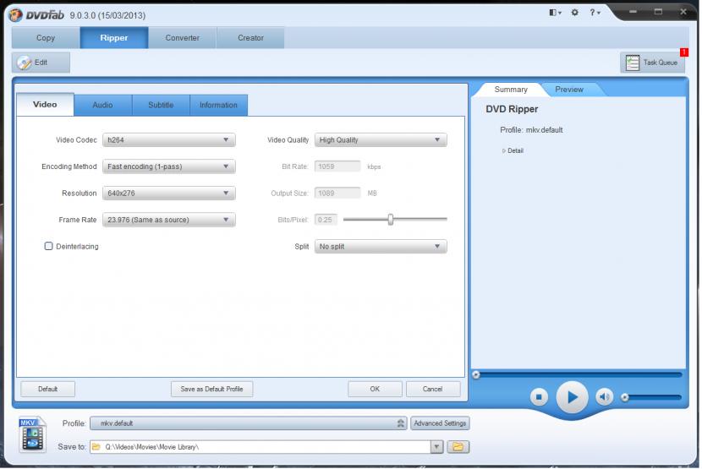Image resolution: width=702 pixels, height=469 pixels.
Task: Open the help question mark menu
Action: [x=594, y=13]
